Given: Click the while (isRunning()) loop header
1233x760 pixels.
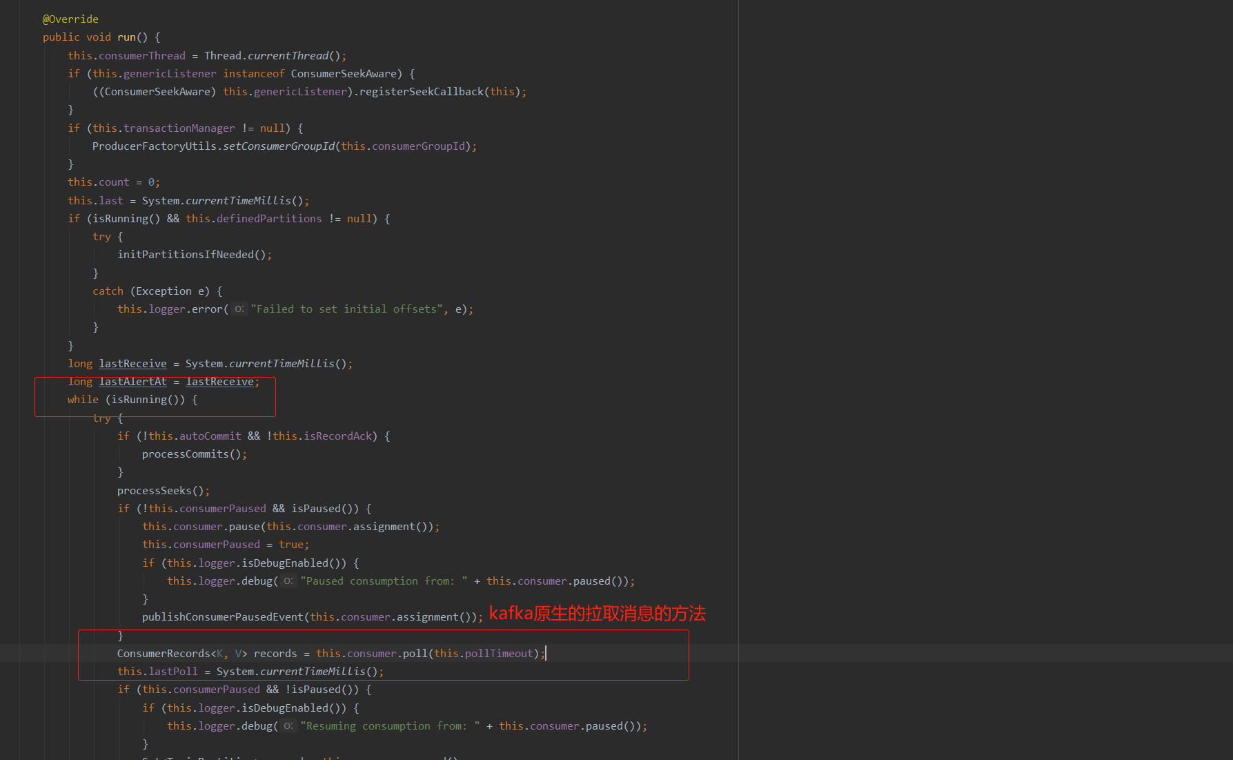Looking at the screenshot, I should tap(131, 399).
